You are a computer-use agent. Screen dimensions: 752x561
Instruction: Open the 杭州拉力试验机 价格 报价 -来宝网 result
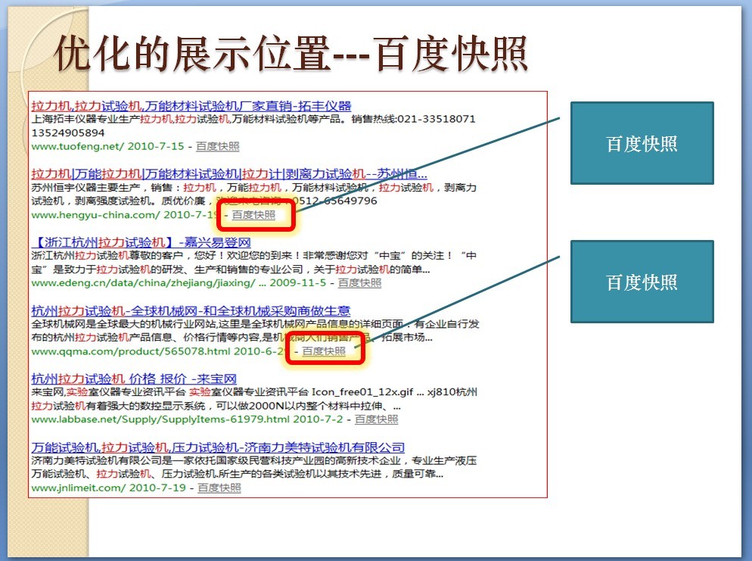134,379
